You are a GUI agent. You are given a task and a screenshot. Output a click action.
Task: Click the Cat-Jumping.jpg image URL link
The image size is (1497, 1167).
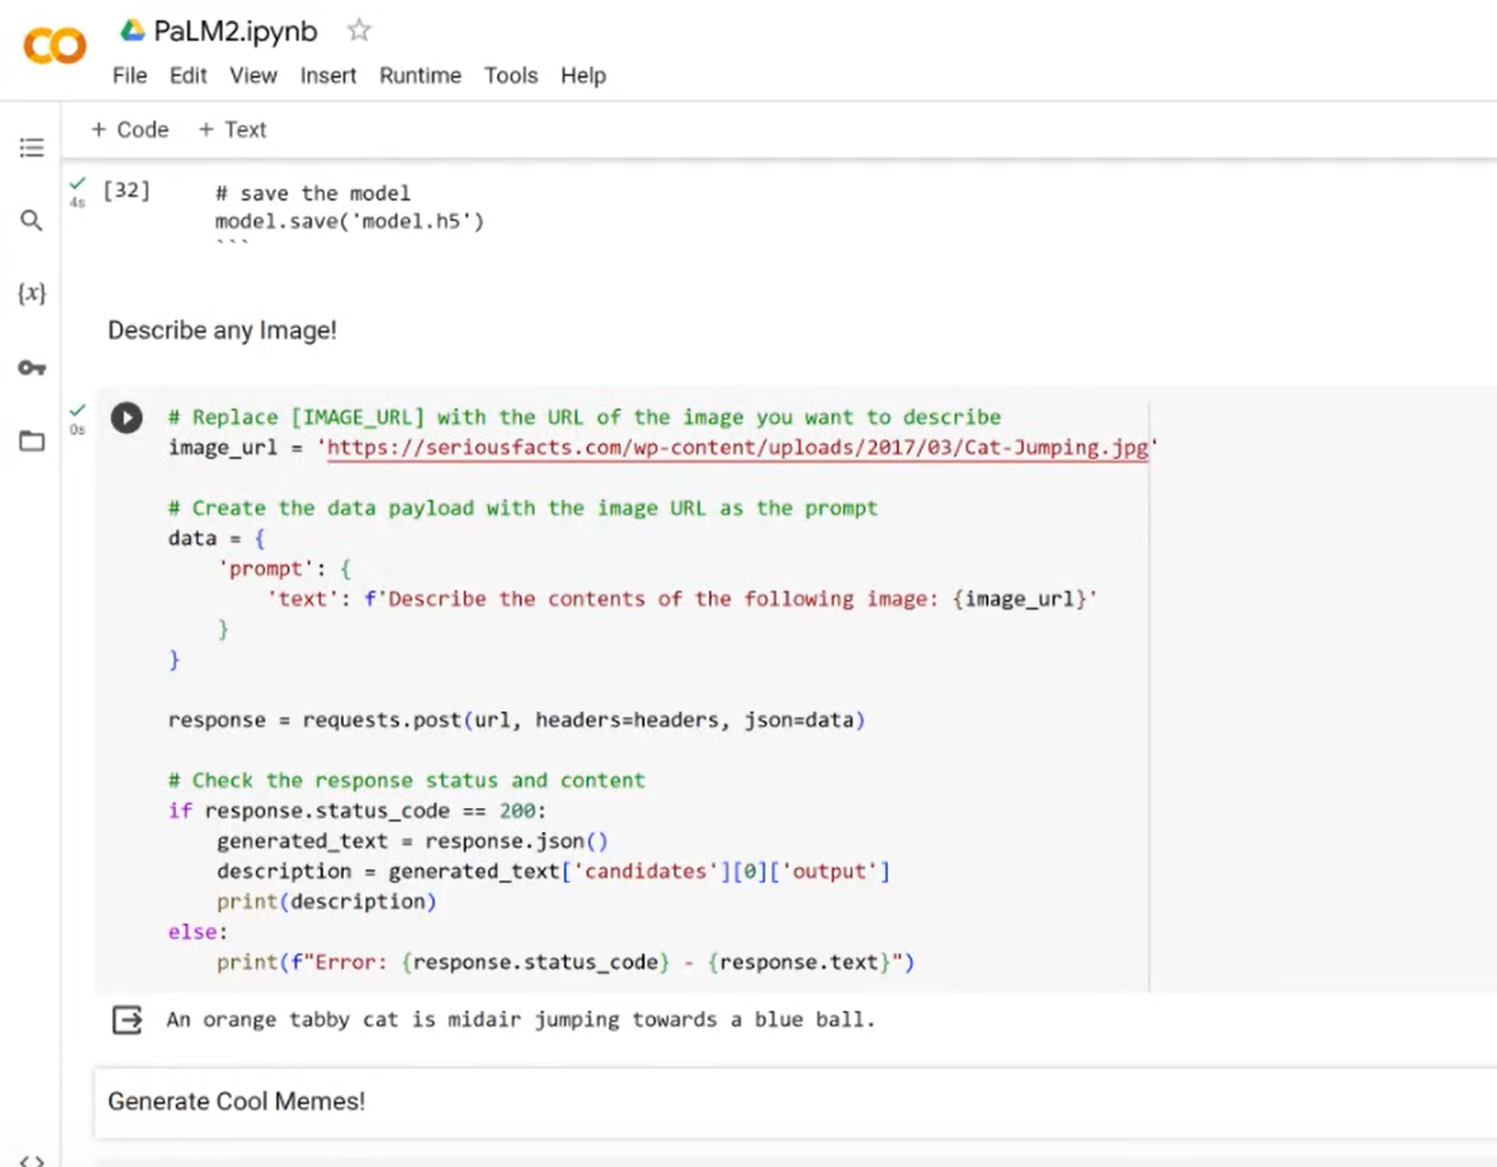[x=737, y=448]
